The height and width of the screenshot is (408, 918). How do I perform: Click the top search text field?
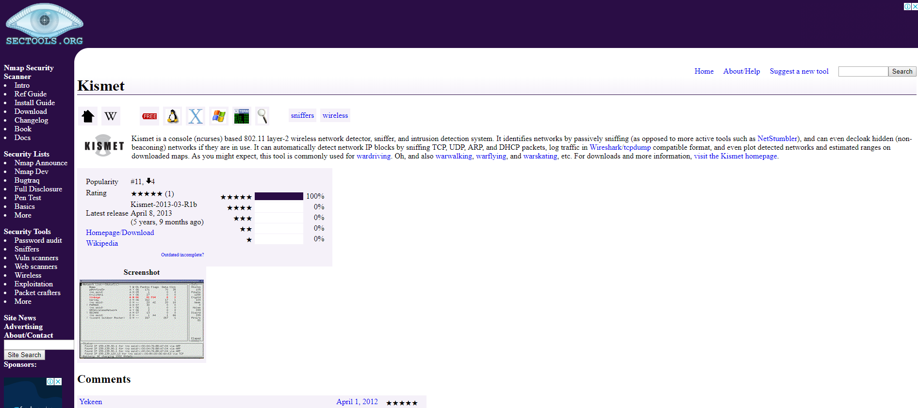[x=863, y=71]
